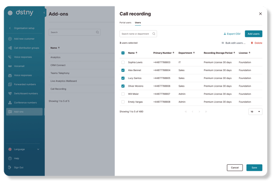
Task: Click the Add users button
Action: pos(253,34)
